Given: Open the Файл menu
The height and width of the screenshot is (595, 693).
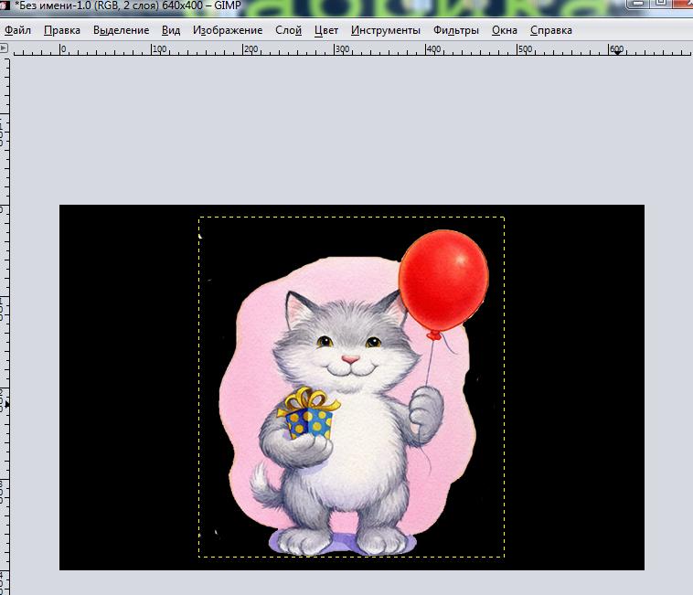Looking at the screenshot, I should (17, 30).
